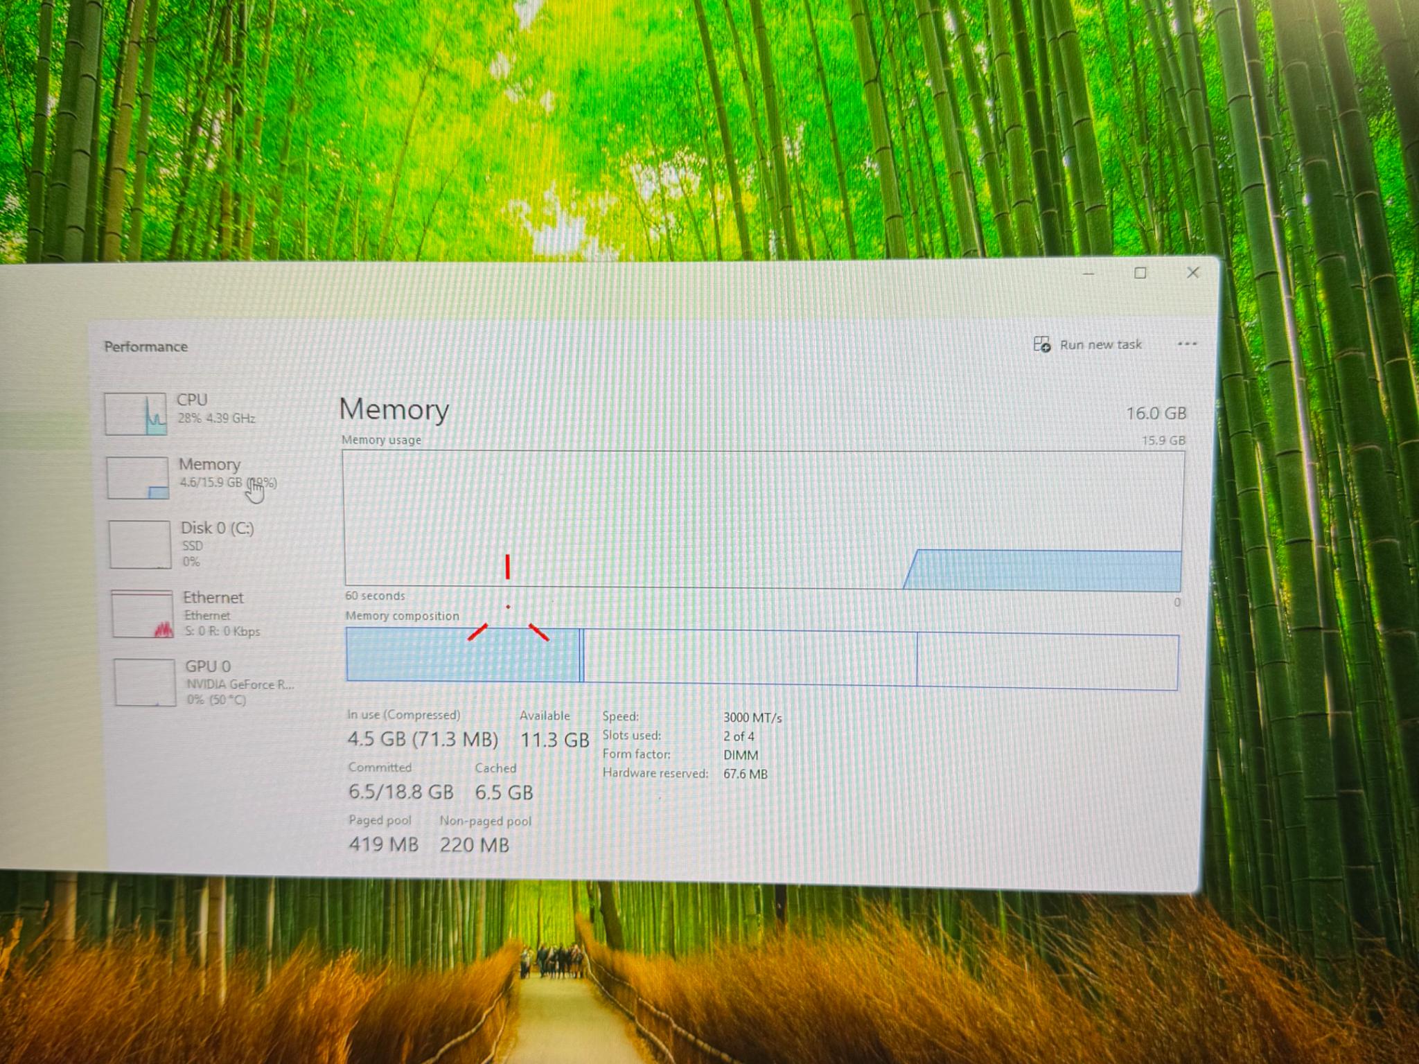Click the Slots used value 2 of 4
Screen dimensions: 1419x1064
pyautogui.click(x=739, y=736)
